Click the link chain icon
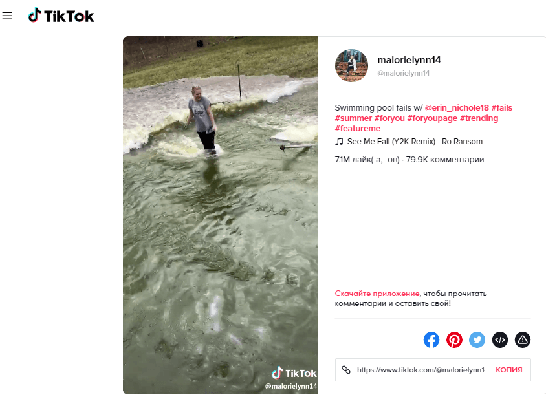 (x=346, y=370)
